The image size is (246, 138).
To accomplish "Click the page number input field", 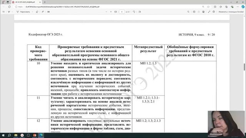I will (x=122, y=12).
